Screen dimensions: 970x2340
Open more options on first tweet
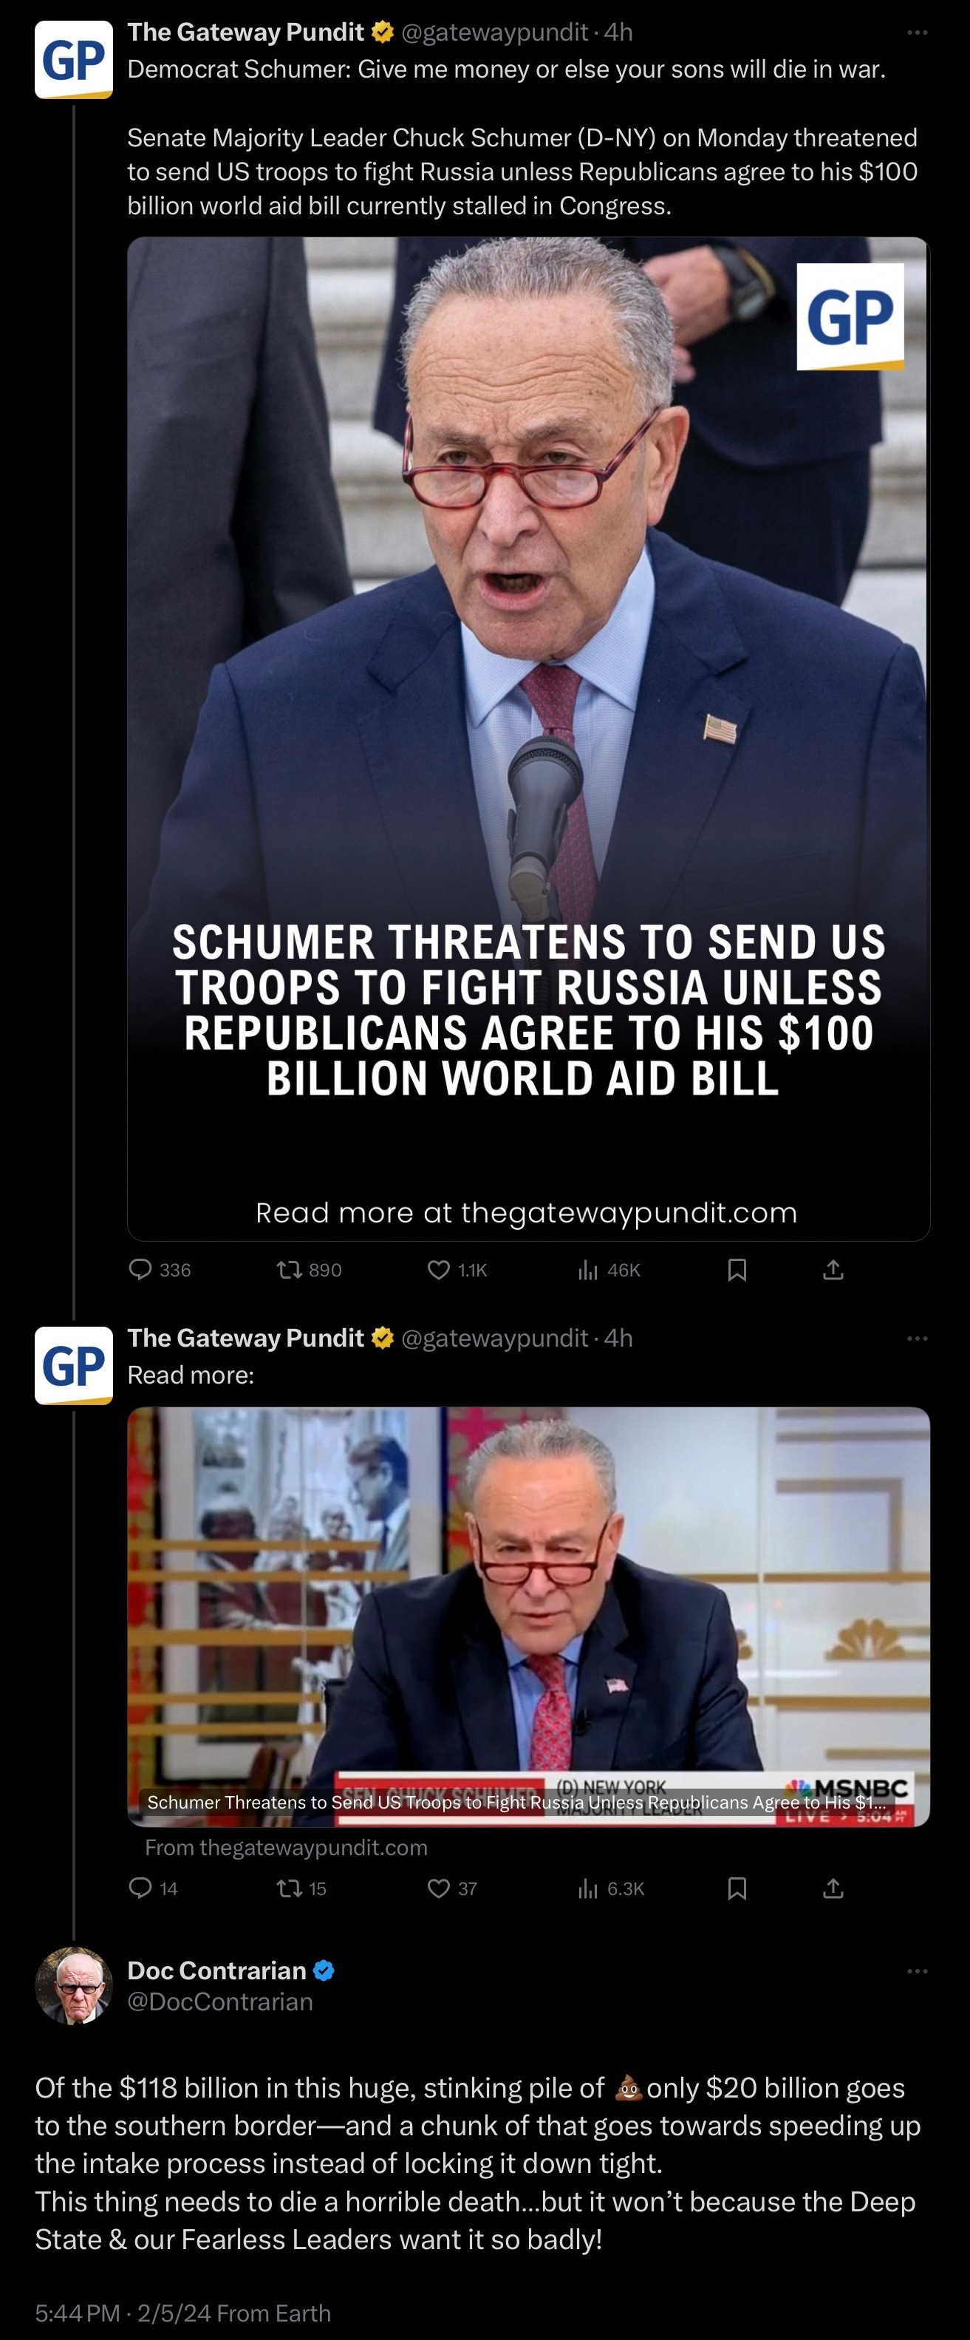tap(918, 33)
